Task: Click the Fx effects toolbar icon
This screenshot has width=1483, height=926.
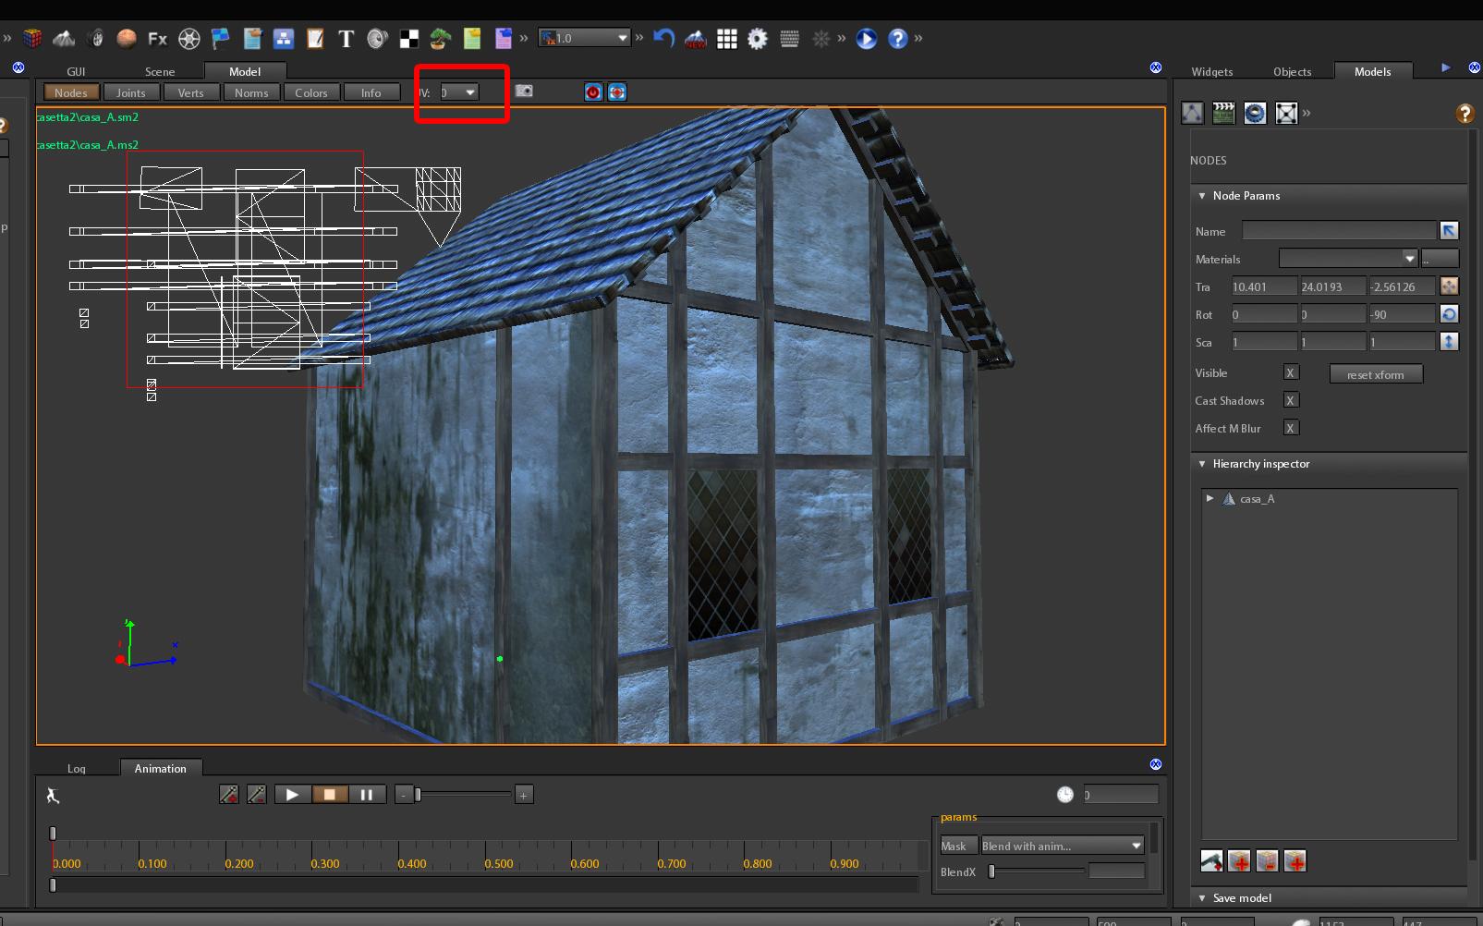Action: click(158, 38)
